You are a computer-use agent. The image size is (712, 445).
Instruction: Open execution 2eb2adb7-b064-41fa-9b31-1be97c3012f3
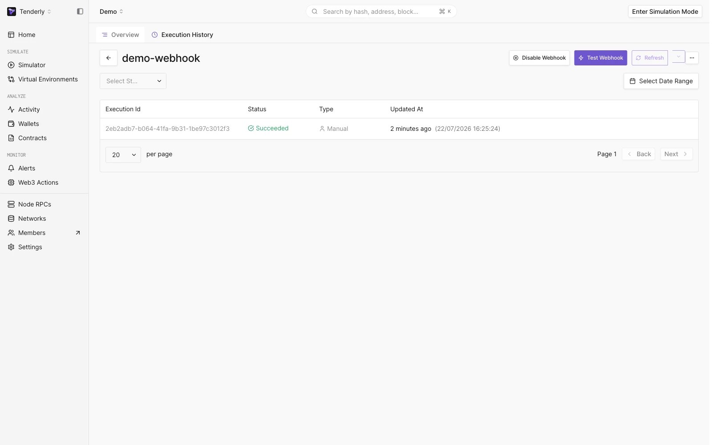pyautogui.click(x=167, y=129)
